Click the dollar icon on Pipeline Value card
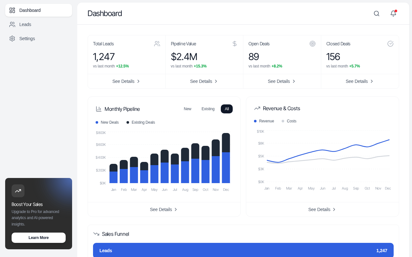 234,43
